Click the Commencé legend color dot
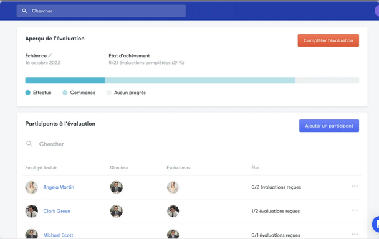 (x=65, y=93)
